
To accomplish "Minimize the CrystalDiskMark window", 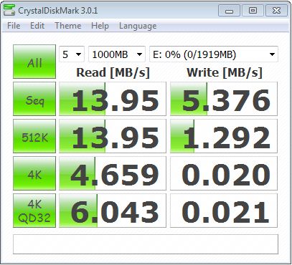I will tap(229, 11).
